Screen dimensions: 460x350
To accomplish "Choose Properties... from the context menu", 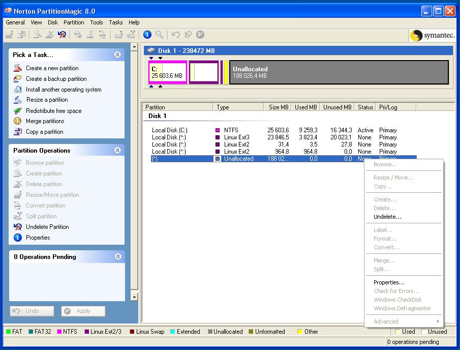I will [x=404, y=282].
